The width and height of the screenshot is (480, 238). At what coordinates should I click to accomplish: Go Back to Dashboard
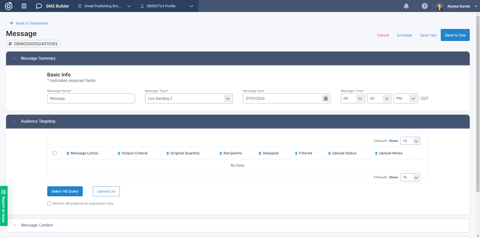click(29, 23)
